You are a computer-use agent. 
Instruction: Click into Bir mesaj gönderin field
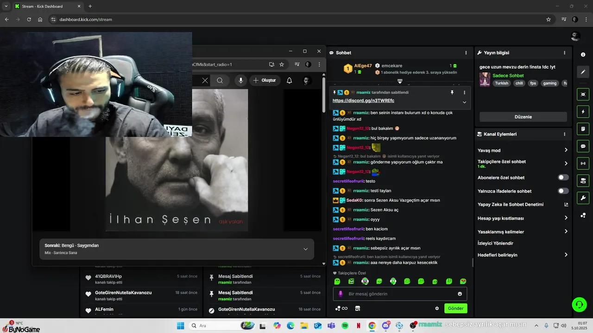(x=401, y=294)
